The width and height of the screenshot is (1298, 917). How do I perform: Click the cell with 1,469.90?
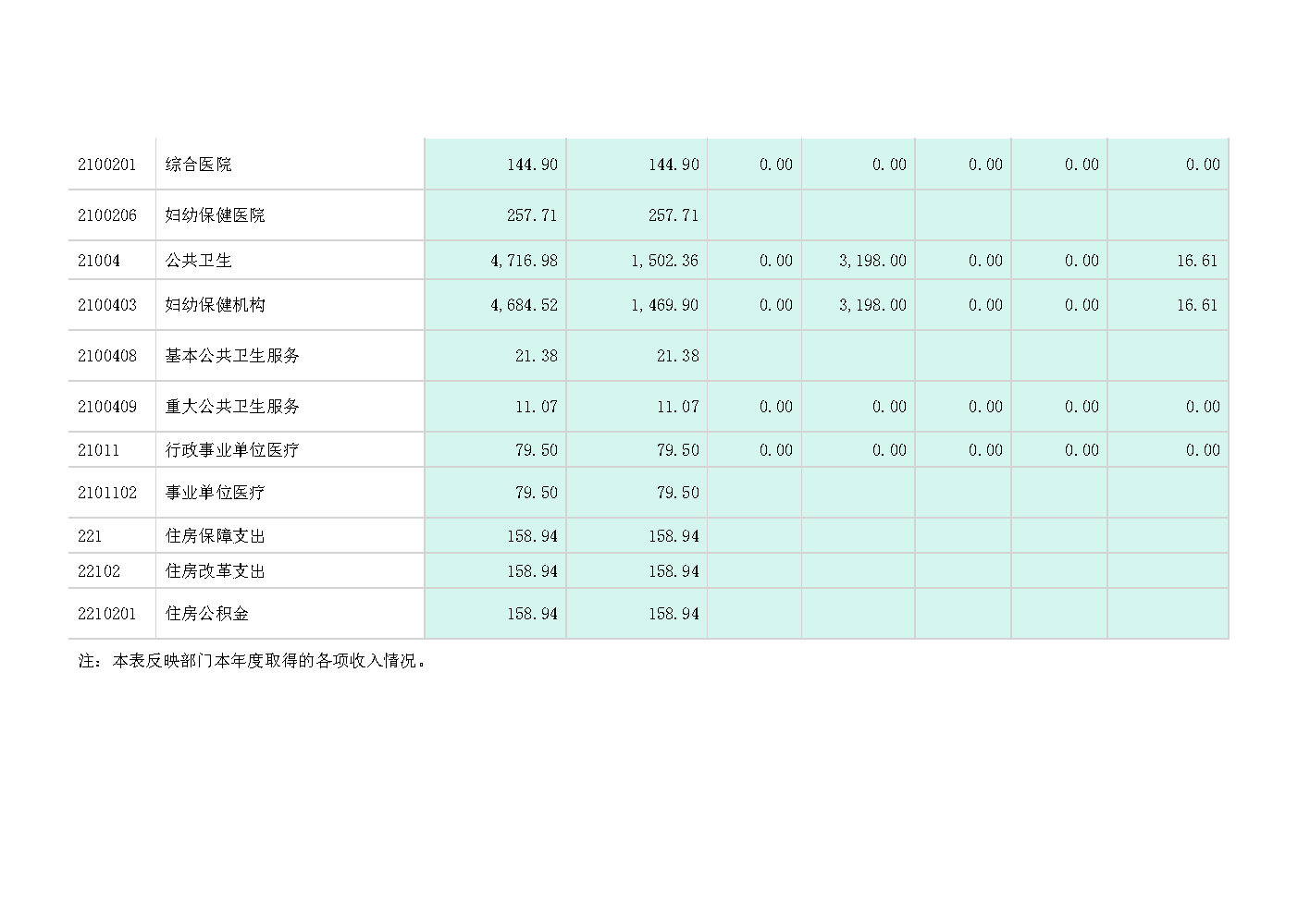[x=664, y=305]
